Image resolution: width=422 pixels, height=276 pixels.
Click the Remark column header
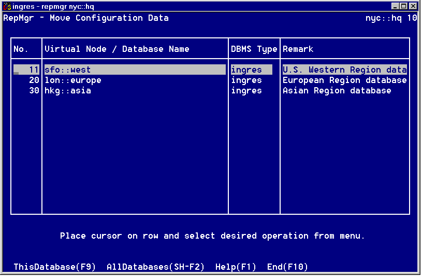[x=298, y=49]
